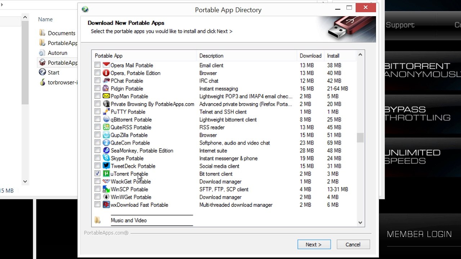This screenshot has width=461, height=259.
Task: Click the Next > button
Action: click(314, 245)
